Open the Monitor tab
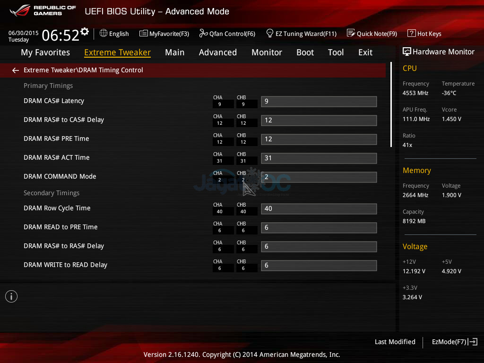Viewport: 484px width, 363px height. pos(267,52)
